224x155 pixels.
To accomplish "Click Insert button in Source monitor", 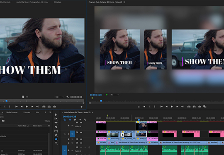I will click(x=44, y=107).
